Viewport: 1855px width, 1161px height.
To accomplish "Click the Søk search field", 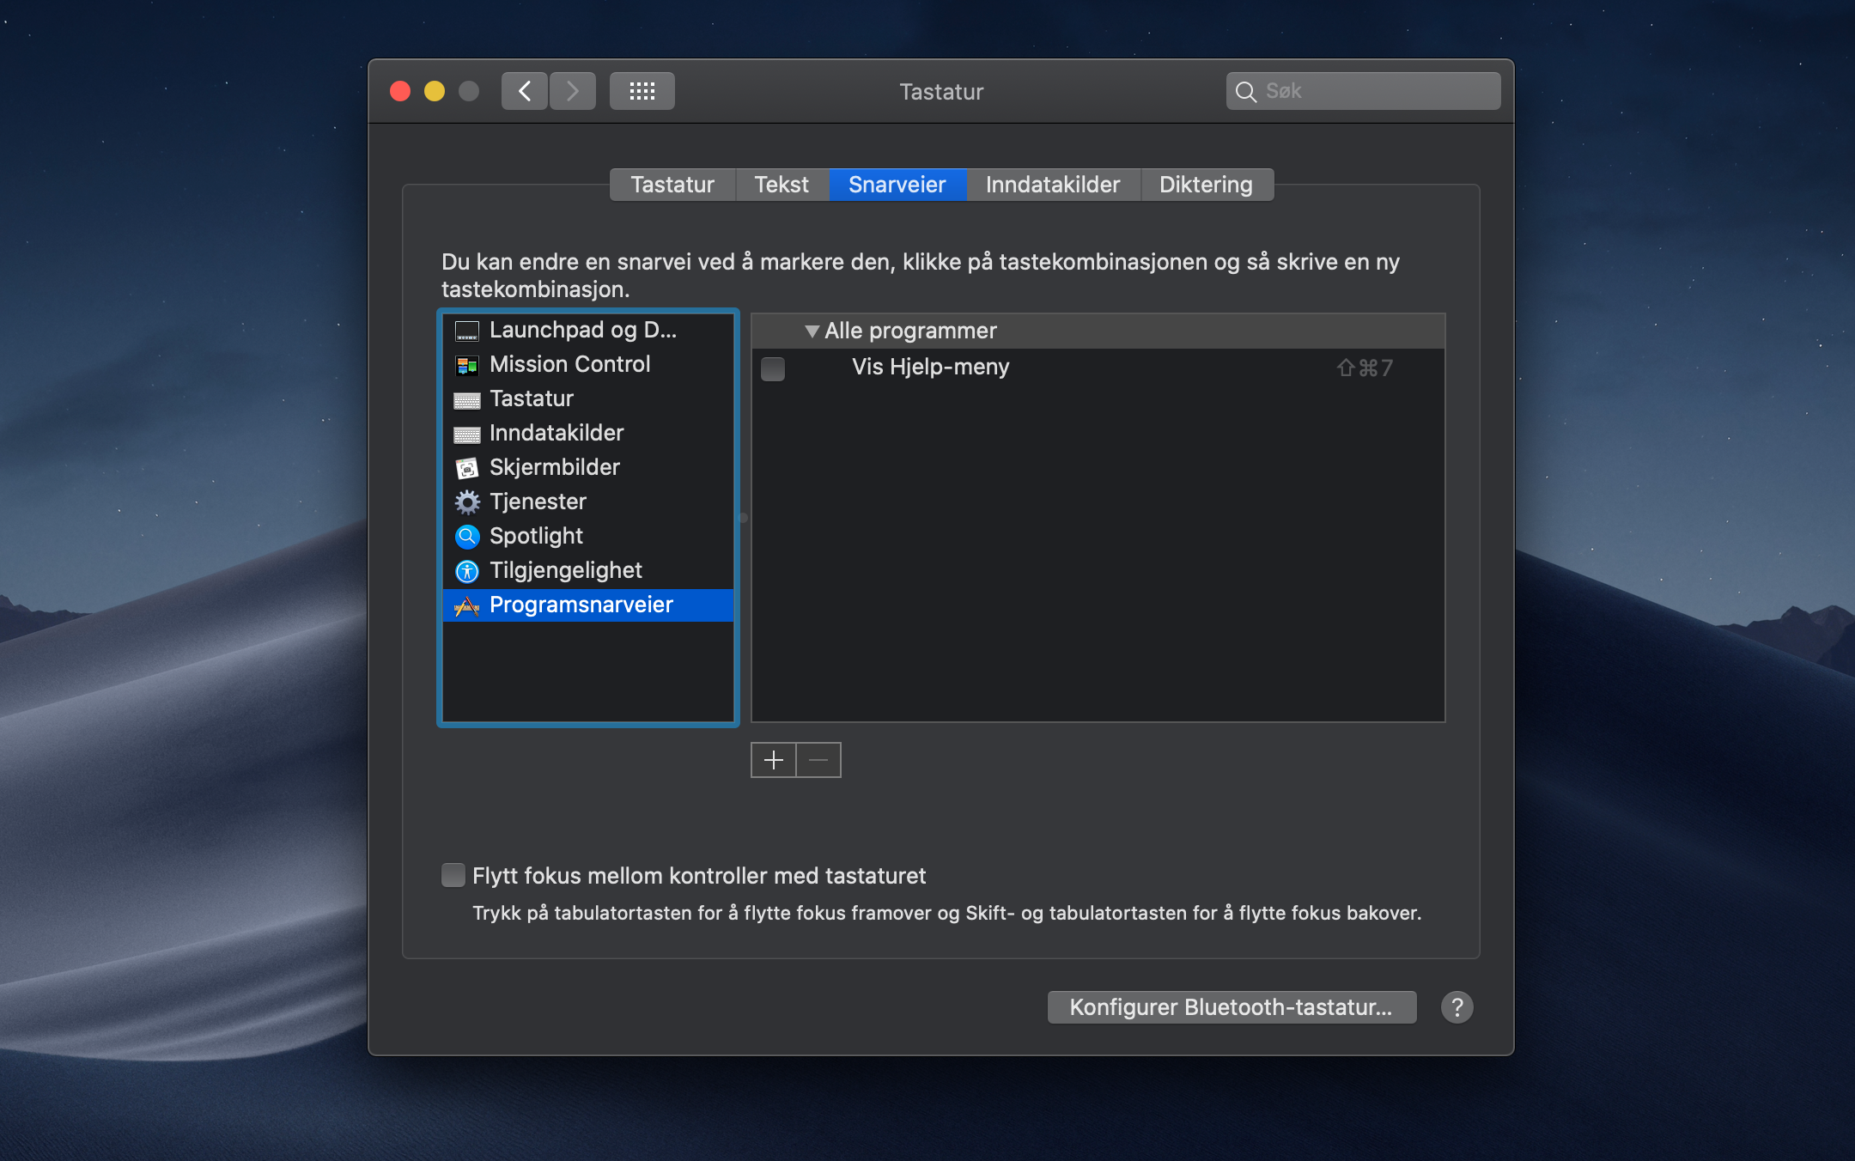I will tap(1374, 91).
